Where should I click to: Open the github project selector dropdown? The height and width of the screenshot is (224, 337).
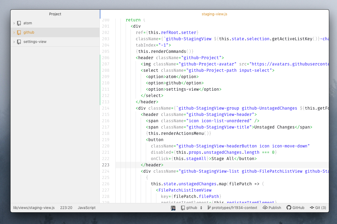pos(192,208)
